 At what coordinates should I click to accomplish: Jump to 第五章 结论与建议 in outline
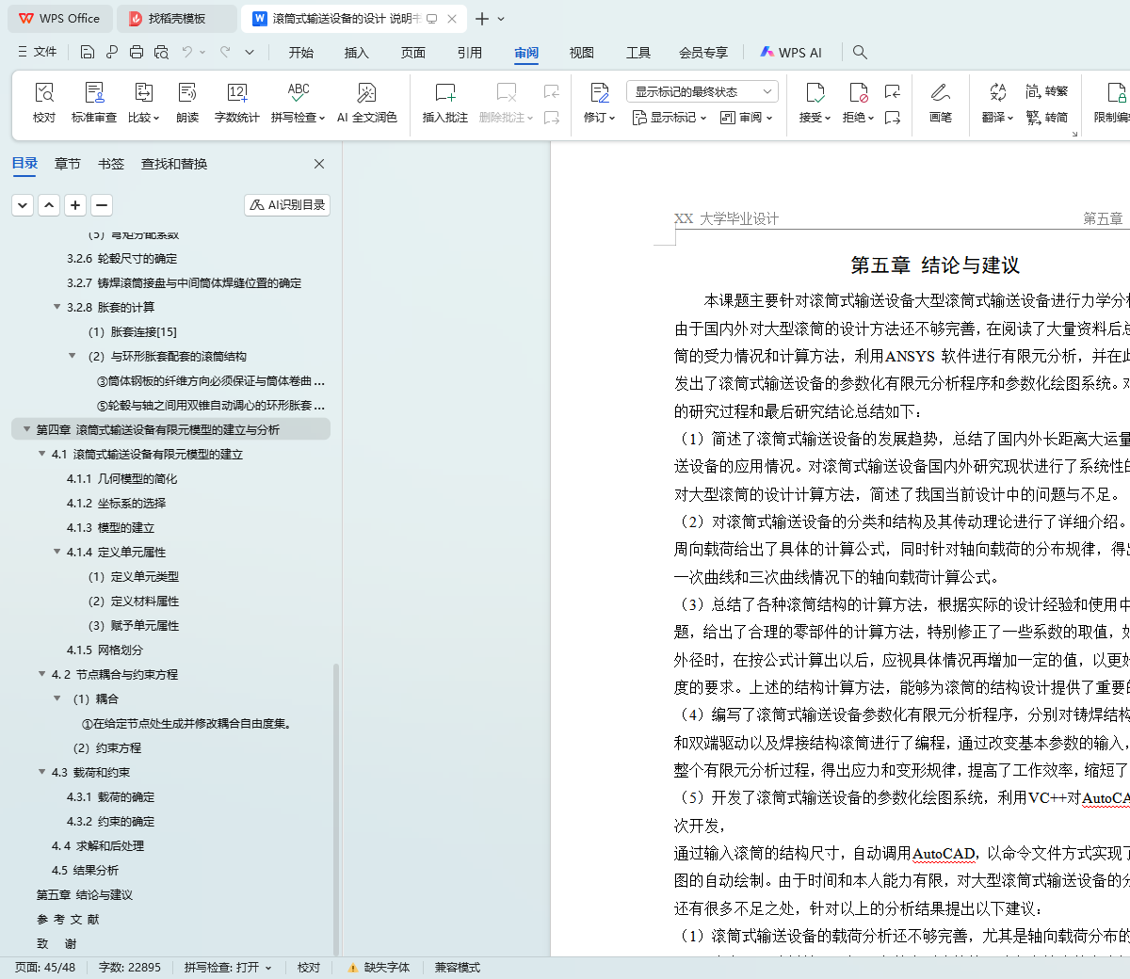coord(85,895)
